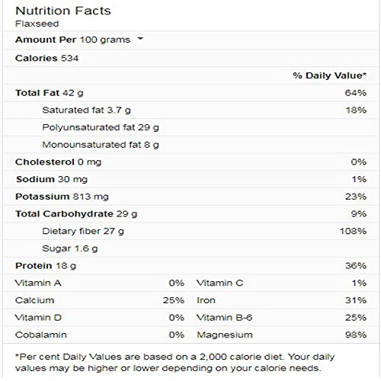This screenshot has width=381, height=381.
Task: Click the Vitamin B-6 label
Action: pos(225,318)
